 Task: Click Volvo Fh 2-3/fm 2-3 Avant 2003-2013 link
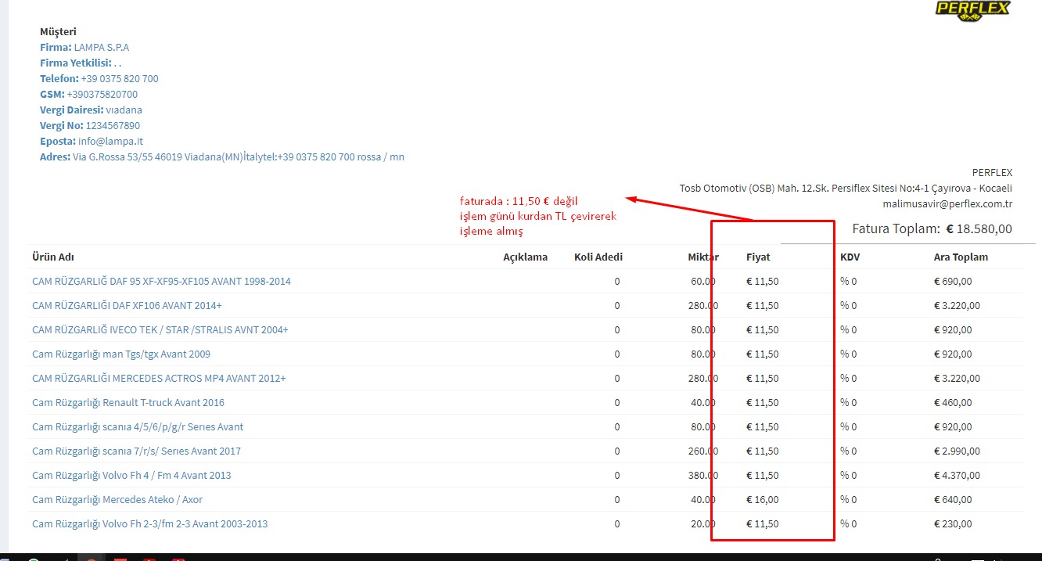coord(149,523)
